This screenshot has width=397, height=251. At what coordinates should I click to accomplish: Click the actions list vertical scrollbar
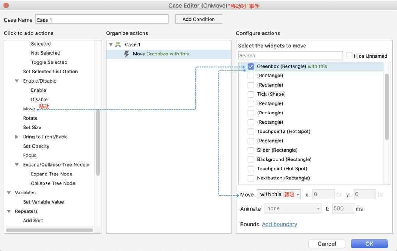click(98, 142)
